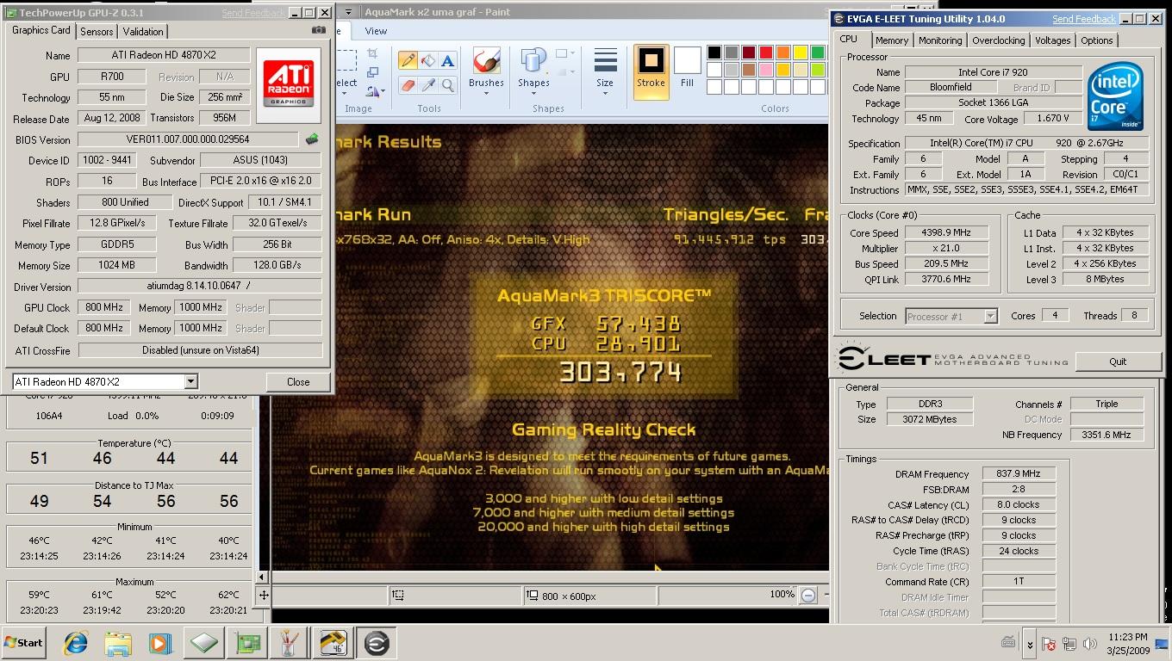The width and height of the screenshot is (1172, 661).
Task: Pick the red color swatch
Action: click(x=766, y=53)
